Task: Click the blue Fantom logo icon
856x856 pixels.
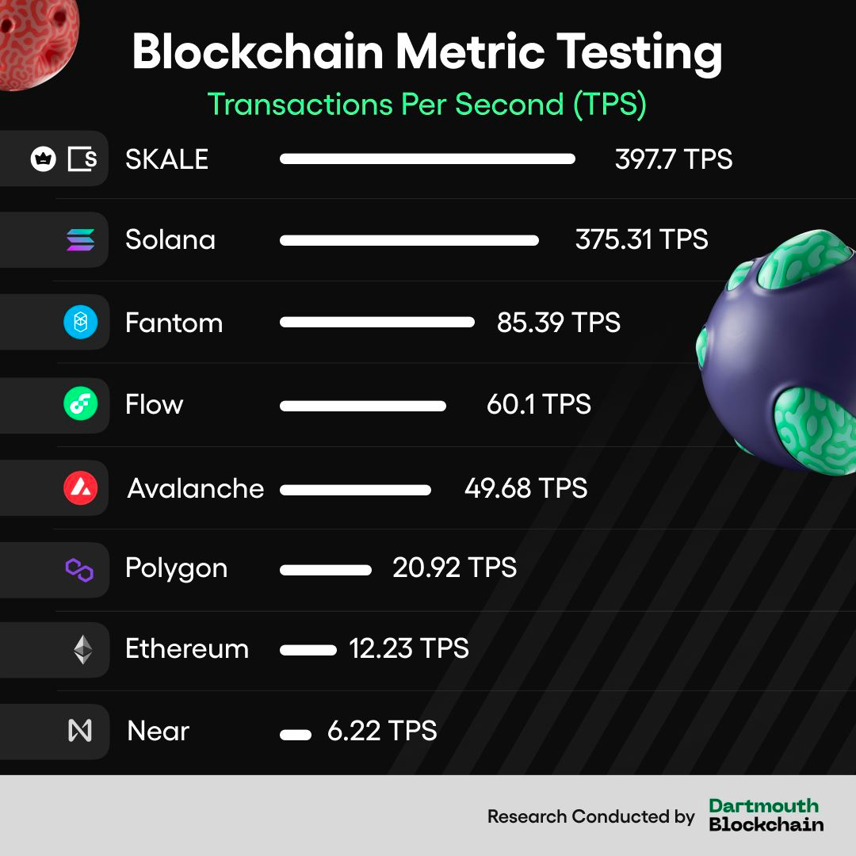Action: click(x=81, y=322)
